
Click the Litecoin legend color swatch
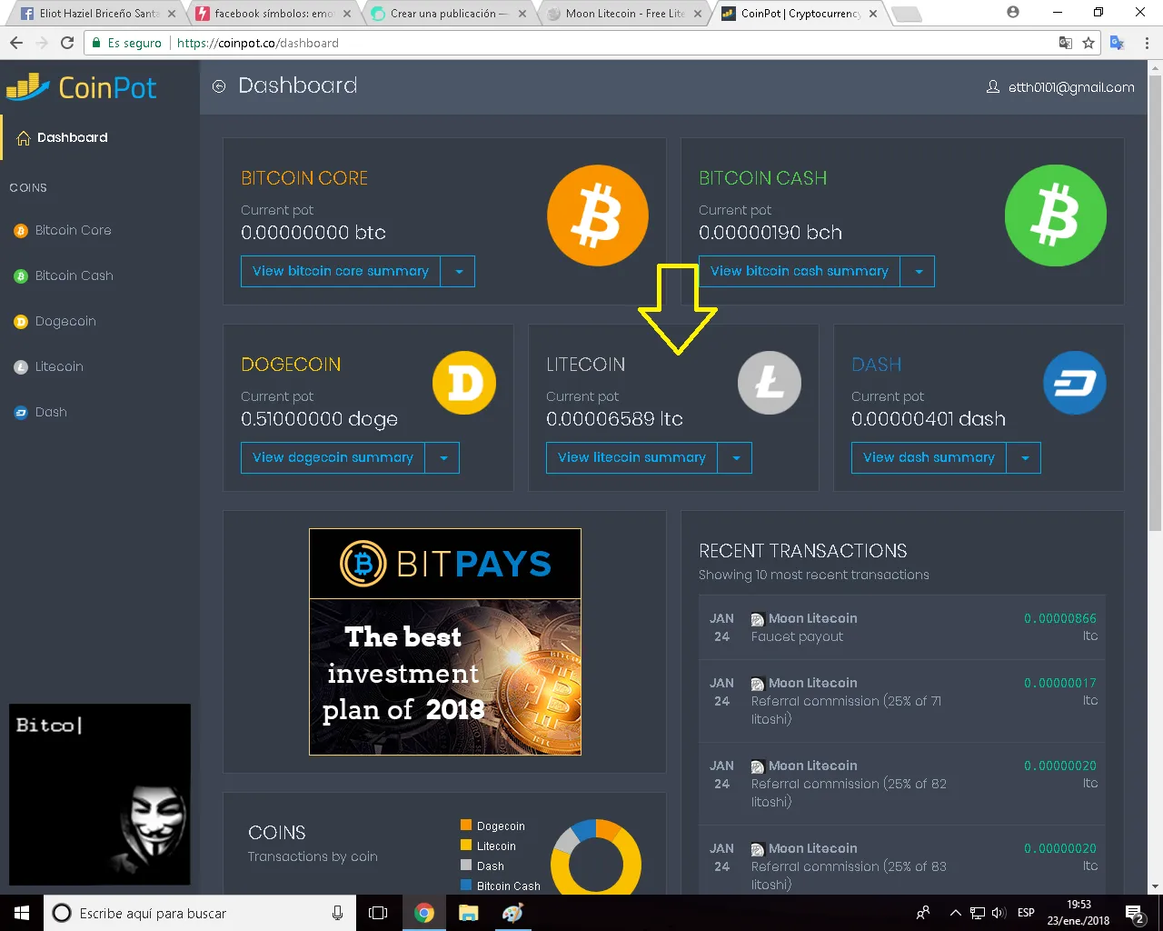click(x=466, y=846)
